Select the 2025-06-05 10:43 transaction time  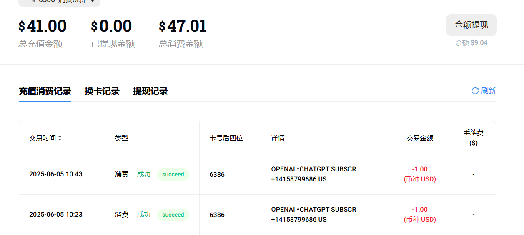(56, 174)
